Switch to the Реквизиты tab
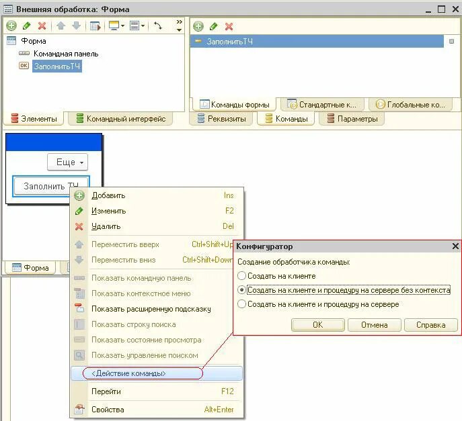Screen dimensions: 462x421 click(x=221, y=119)
